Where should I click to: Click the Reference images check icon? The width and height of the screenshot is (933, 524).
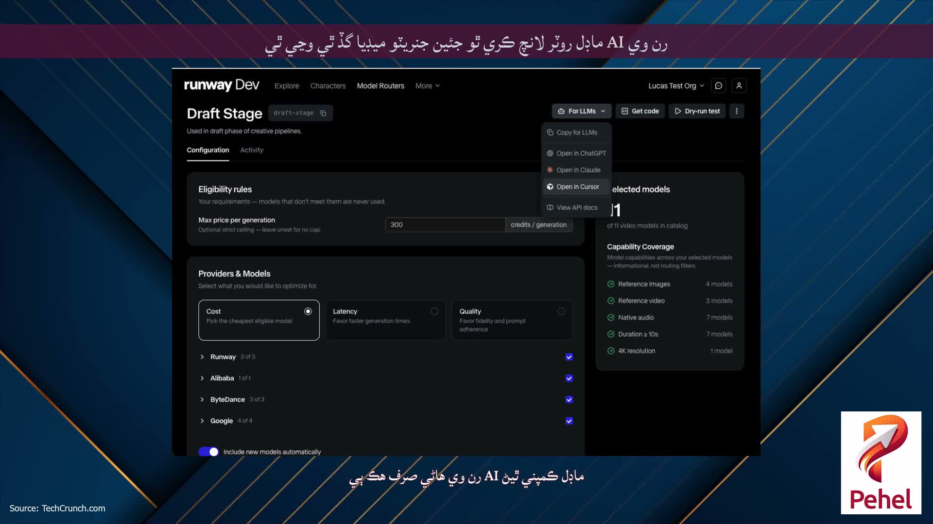tap(611, 284)
